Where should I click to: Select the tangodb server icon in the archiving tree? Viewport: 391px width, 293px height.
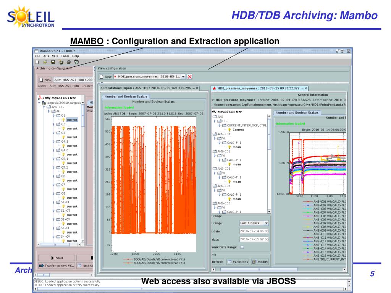click(44, 103)
